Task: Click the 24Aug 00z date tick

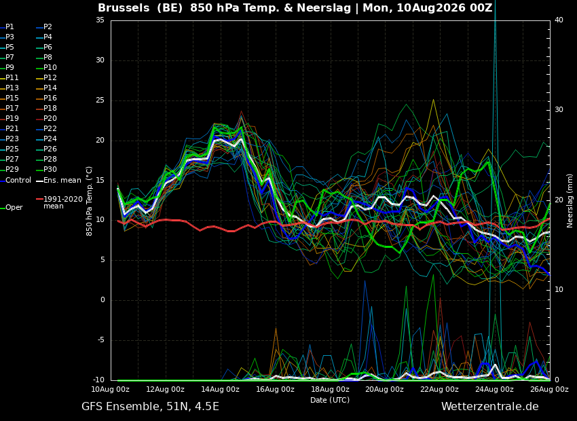Action: [x=495, y=389]
